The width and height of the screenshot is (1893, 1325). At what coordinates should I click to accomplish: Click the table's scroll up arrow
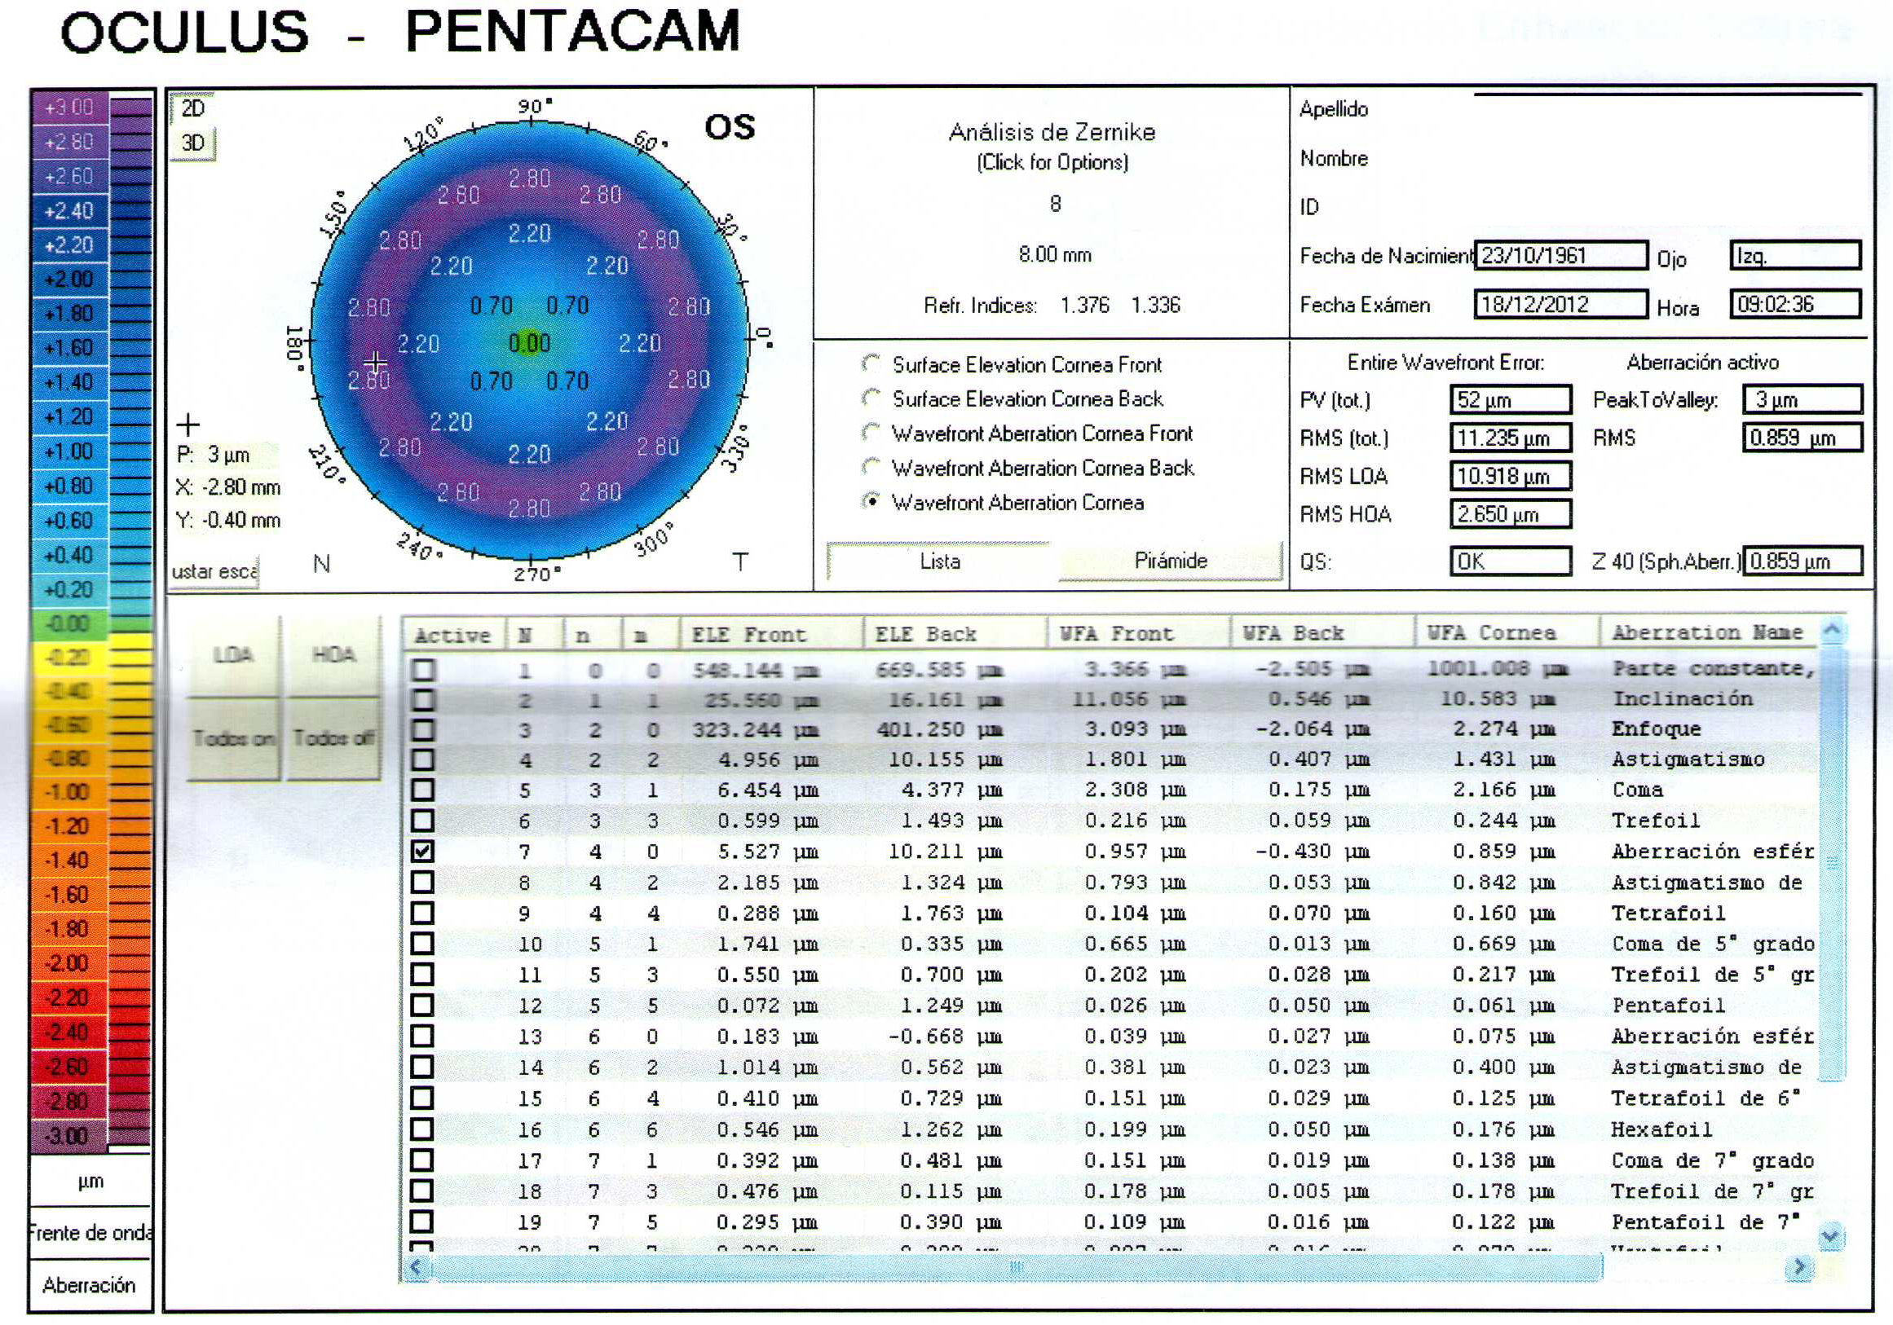[1832, 632]
